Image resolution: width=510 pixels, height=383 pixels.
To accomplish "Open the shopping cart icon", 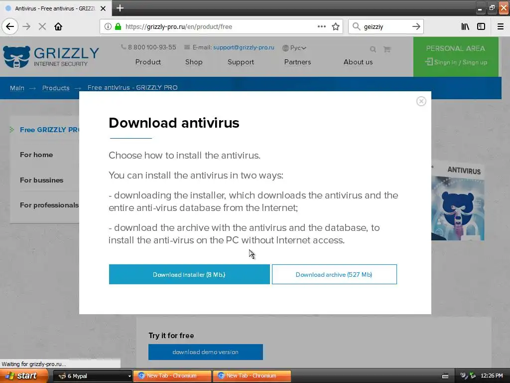I will [x=387, y=49].
